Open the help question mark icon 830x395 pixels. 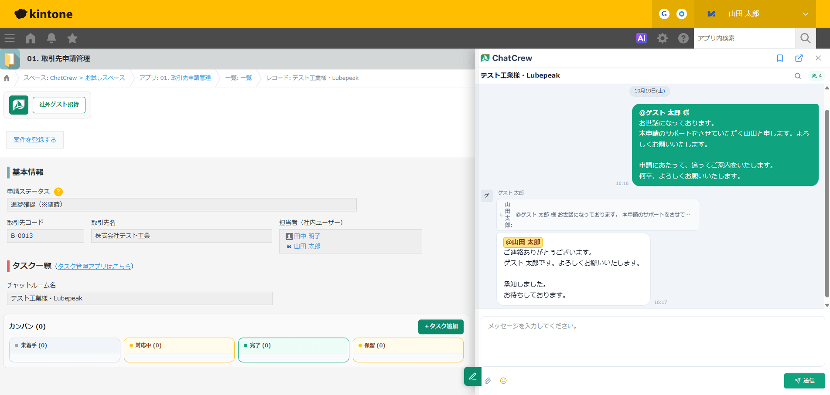coord(683,38)
